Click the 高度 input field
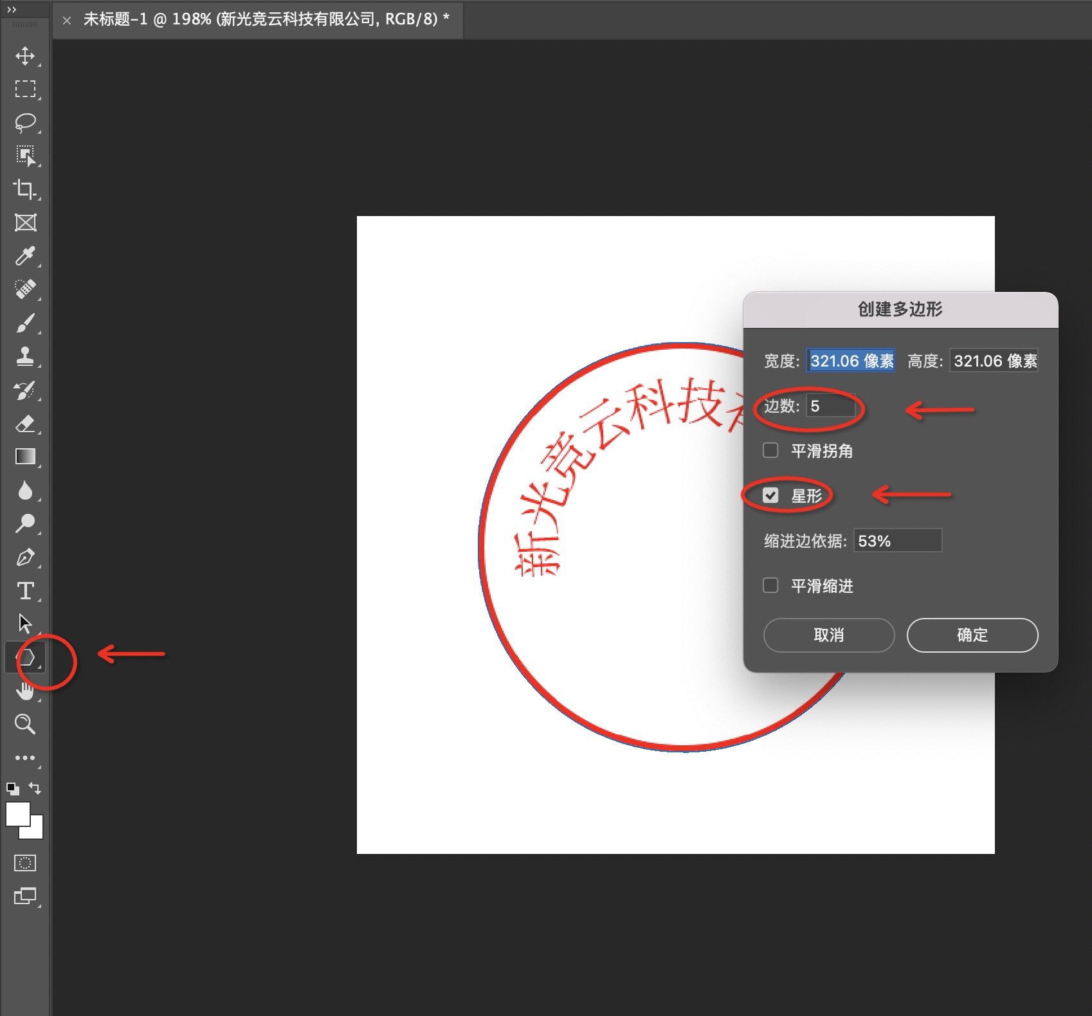1092x1016 pixels. 994,361
